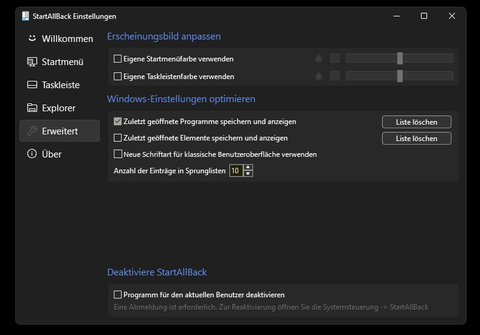Screen dimensions: 480x335
Task: Click the wrench icon beside Erweitert
Action: pyautogui.click(x=32, y=131)
